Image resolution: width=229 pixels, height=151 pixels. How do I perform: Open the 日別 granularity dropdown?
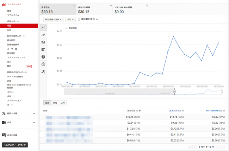click(x=70, y=20)
